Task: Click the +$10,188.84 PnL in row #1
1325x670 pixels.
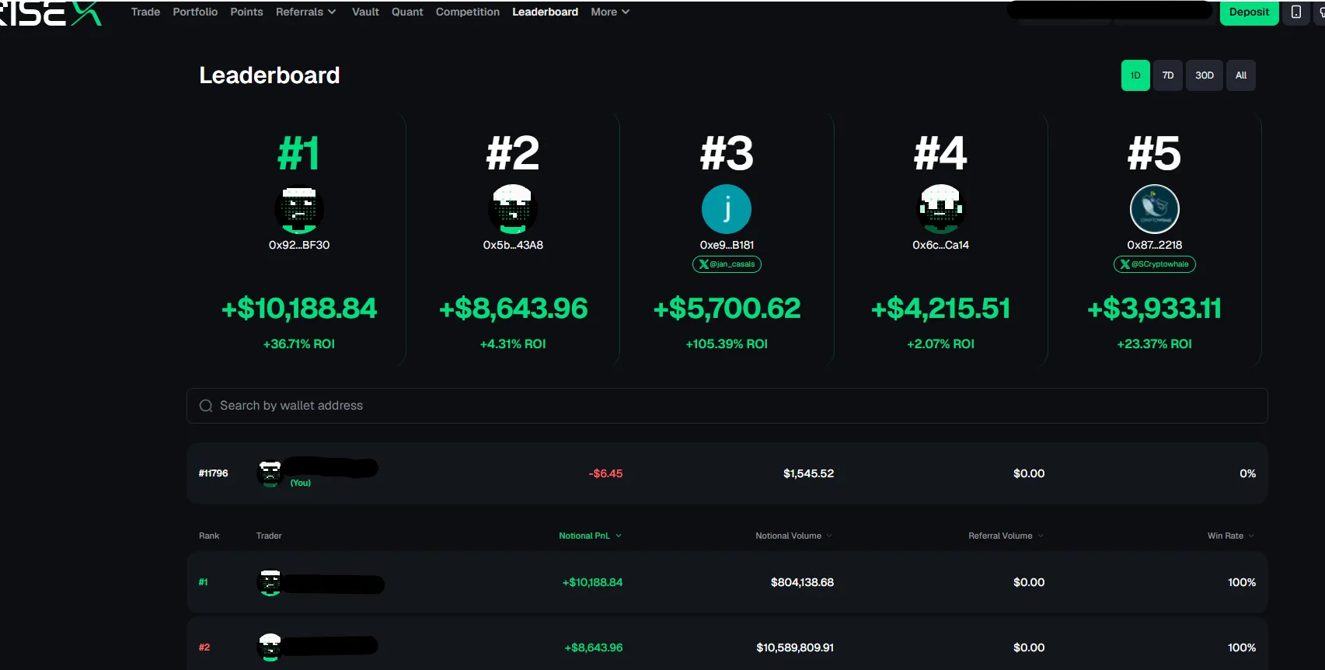Action: coord(592,582)
